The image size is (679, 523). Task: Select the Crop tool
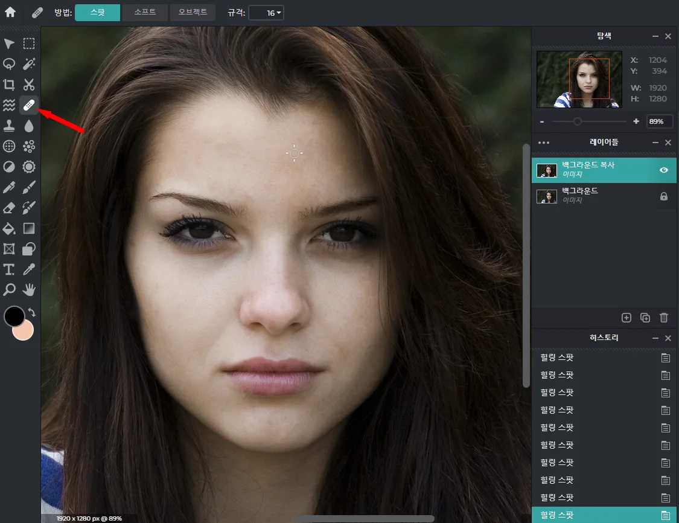click(9, 85)
